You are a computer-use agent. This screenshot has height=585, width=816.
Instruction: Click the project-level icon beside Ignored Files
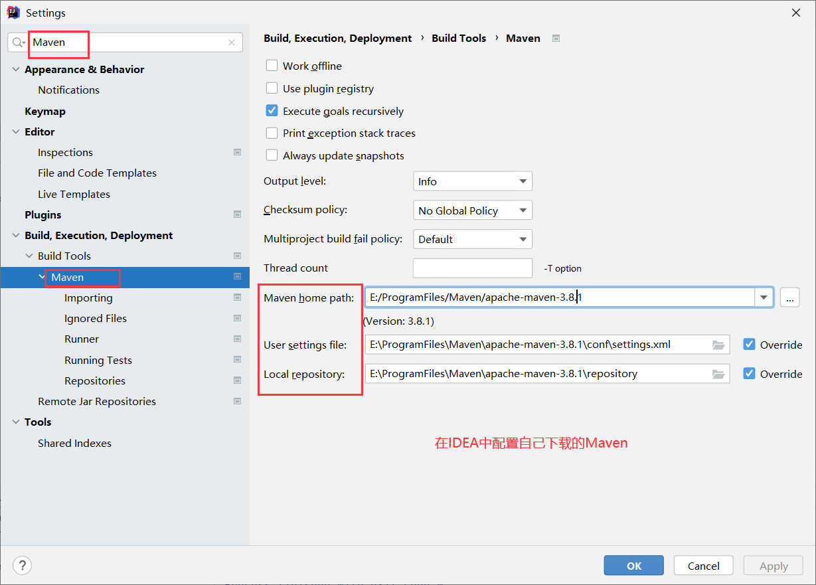click(237, 318)
